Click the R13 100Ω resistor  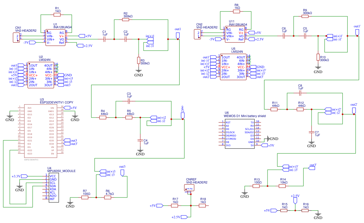[x=256, y=186]
